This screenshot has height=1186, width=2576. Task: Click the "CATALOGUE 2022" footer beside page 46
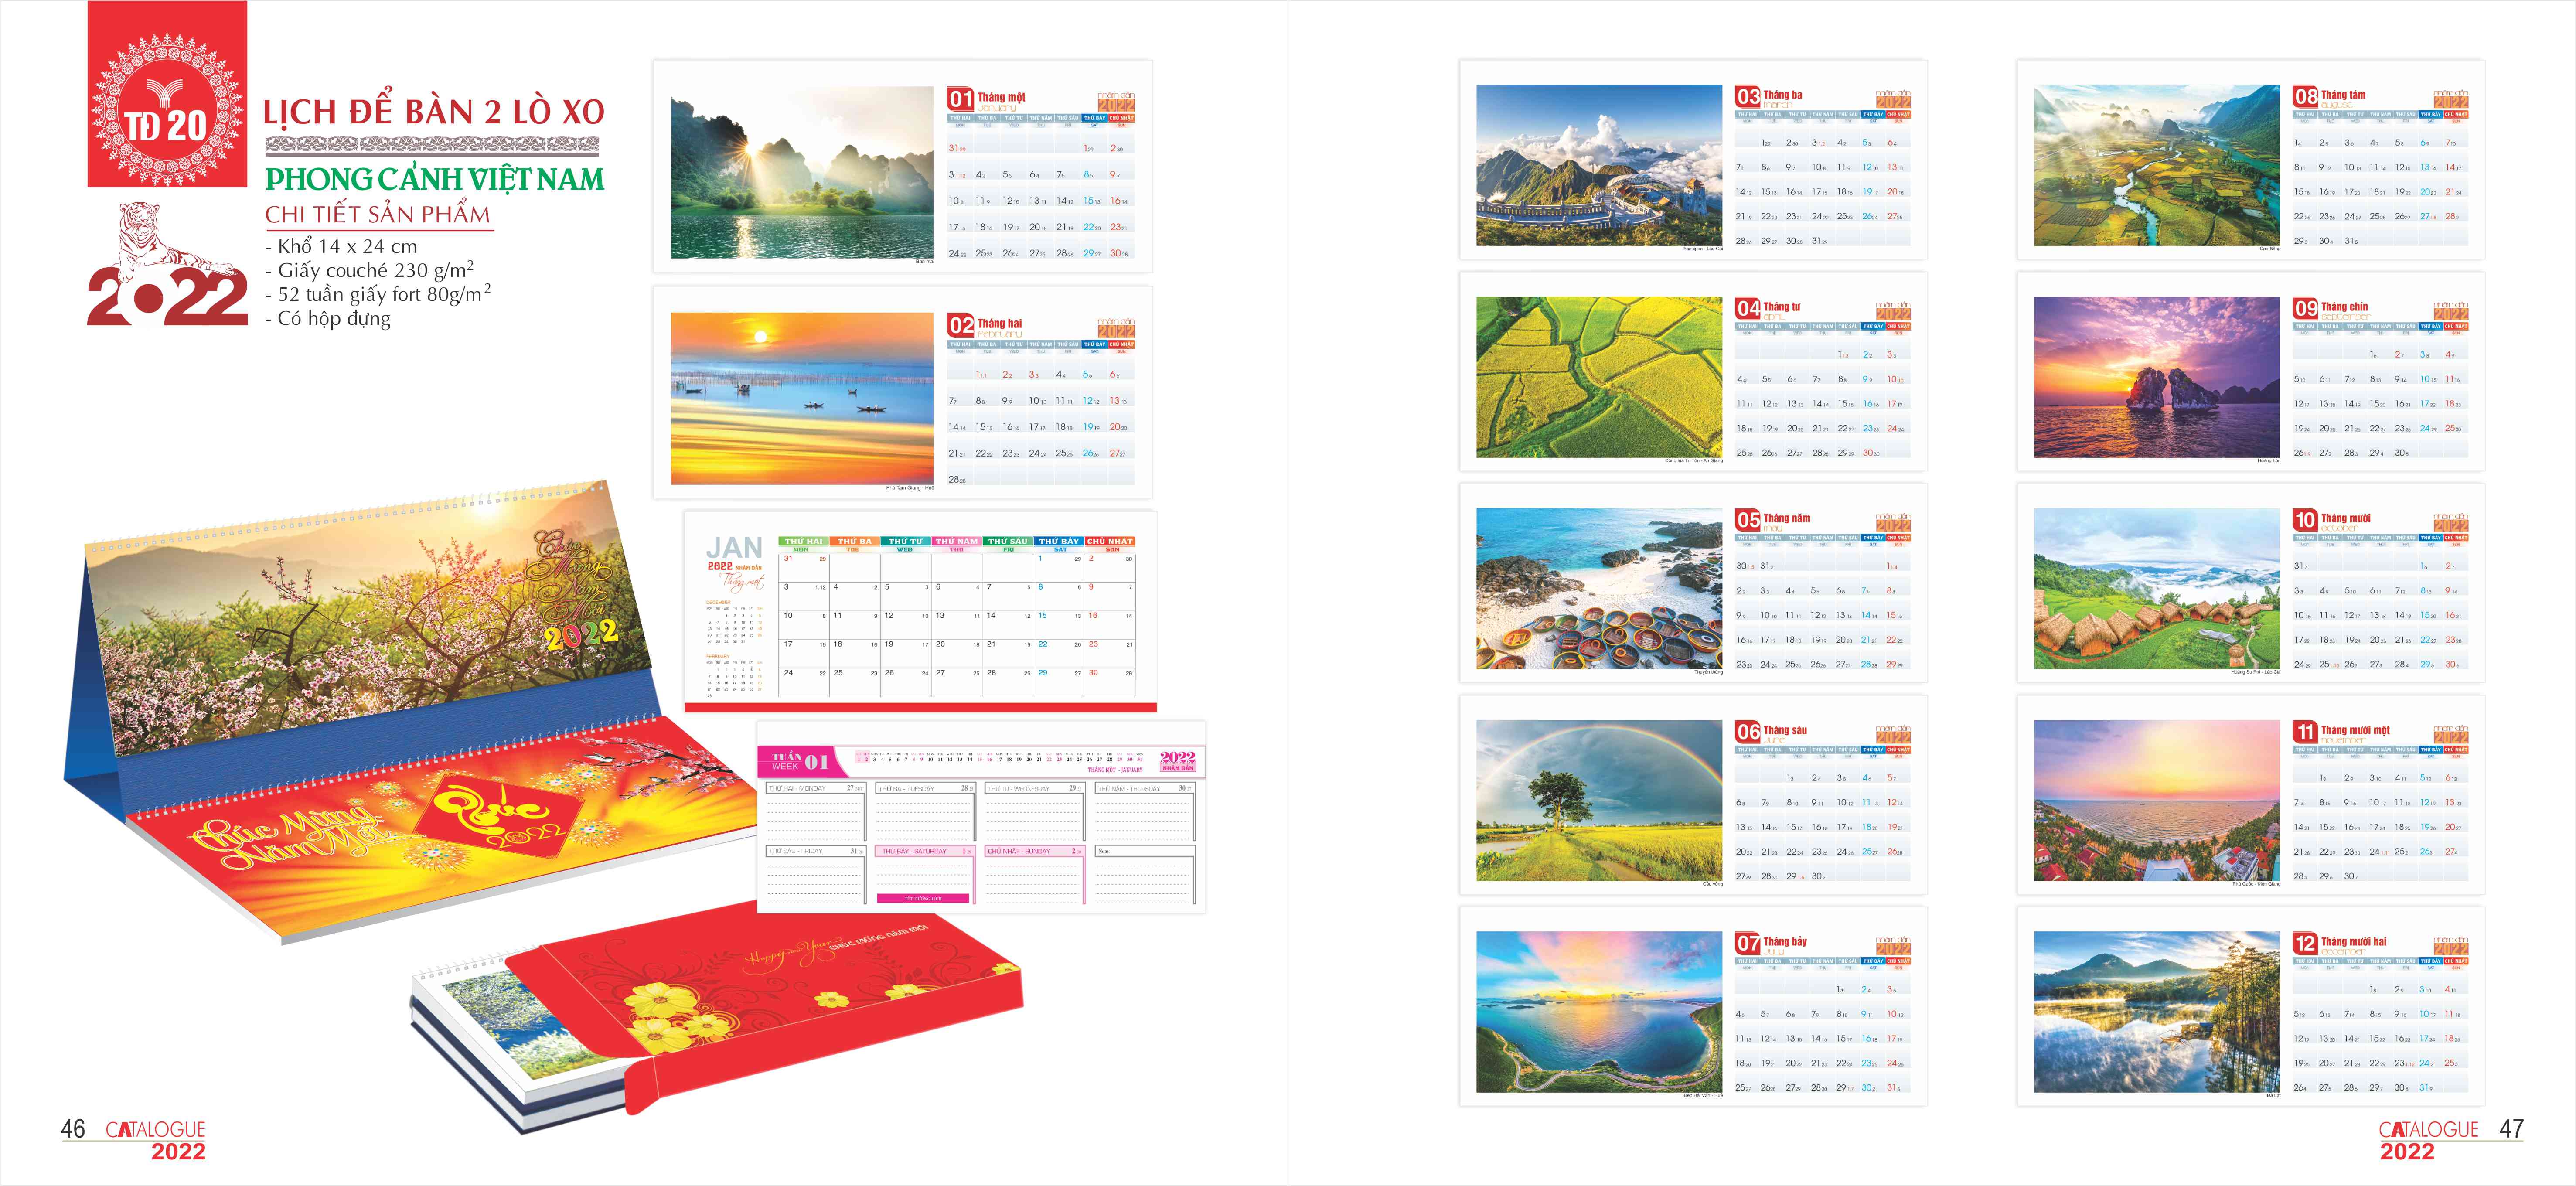point(156,1140)
